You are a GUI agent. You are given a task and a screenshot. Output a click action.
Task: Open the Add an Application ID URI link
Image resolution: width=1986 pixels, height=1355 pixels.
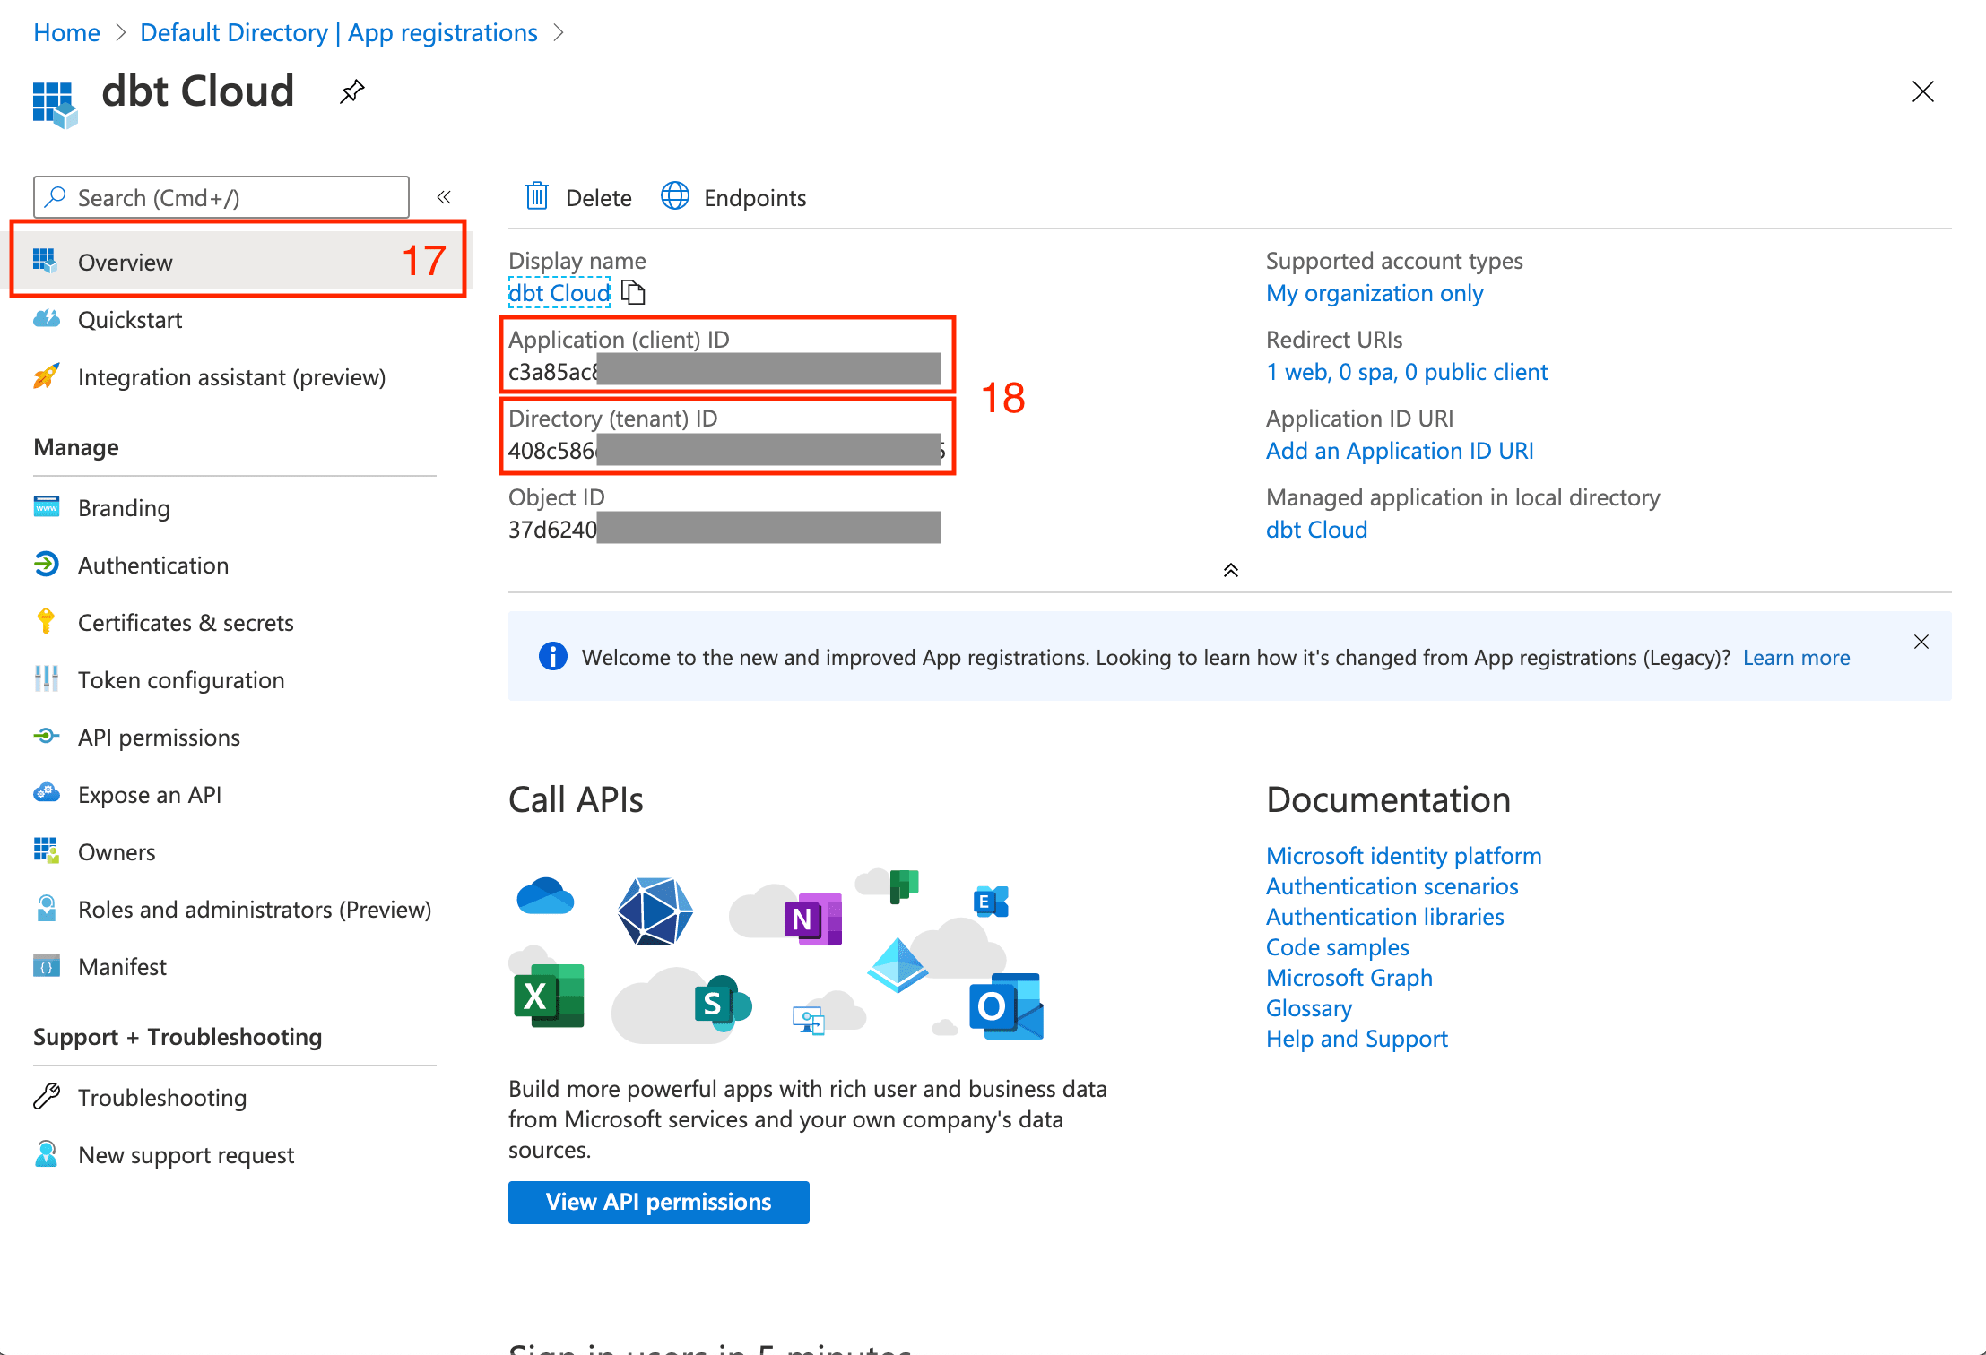[x=1399, y=451]
